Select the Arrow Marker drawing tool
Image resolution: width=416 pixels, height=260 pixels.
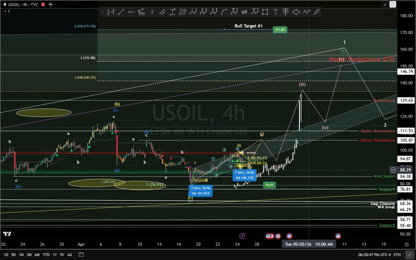click(x=316, y=12)
